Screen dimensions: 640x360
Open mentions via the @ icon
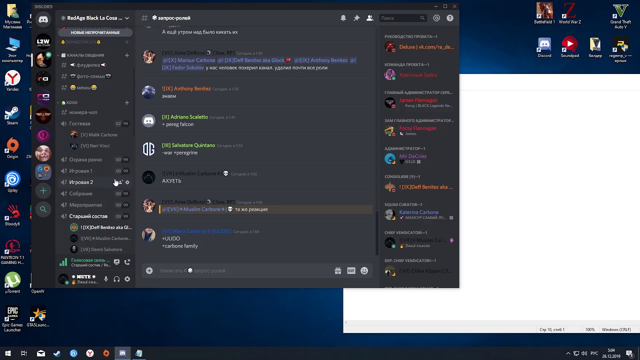point(436,18)
